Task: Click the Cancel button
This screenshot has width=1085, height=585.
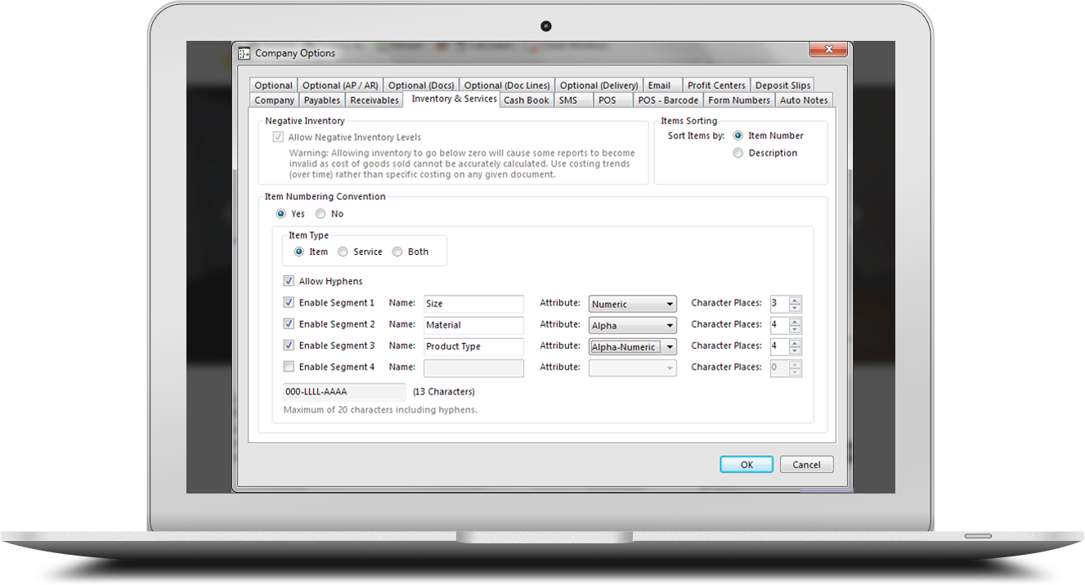Action: [x=806, y=464]
